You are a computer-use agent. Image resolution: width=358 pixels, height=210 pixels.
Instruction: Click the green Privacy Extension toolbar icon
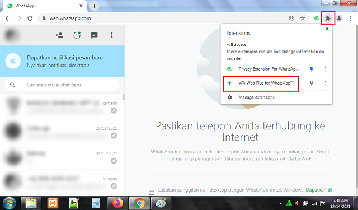[317, 18]
